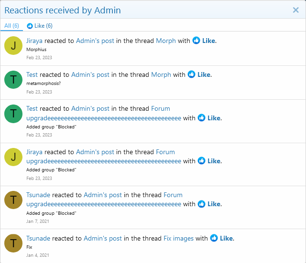Click the Like icon in the first Morph row
Image resolution: width=306 pixels, height=263 pixels.
tap(197, 41)
